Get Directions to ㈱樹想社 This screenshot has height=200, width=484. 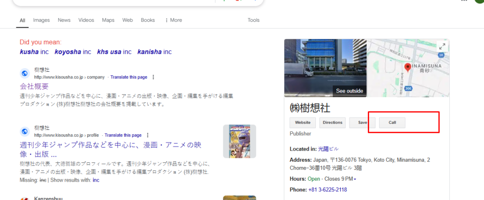pos(333,122)
